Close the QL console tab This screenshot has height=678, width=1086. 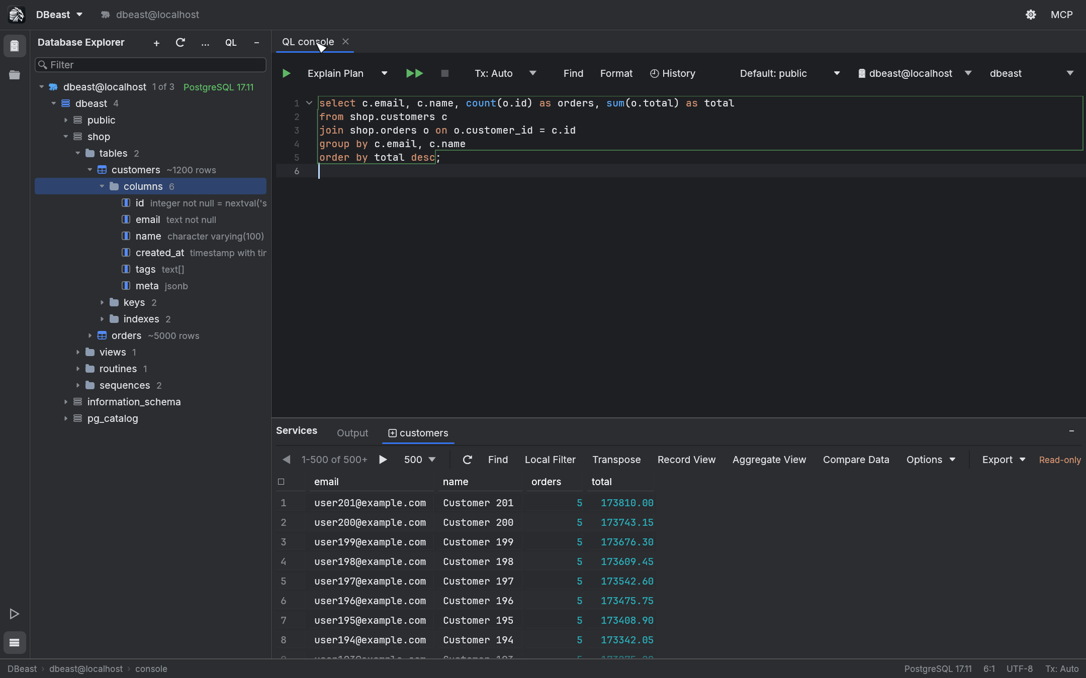coord(345,42)
